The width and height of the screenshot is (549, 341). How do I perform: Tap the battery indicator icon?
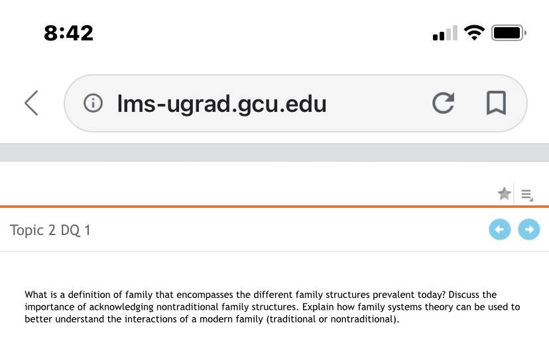509,33
